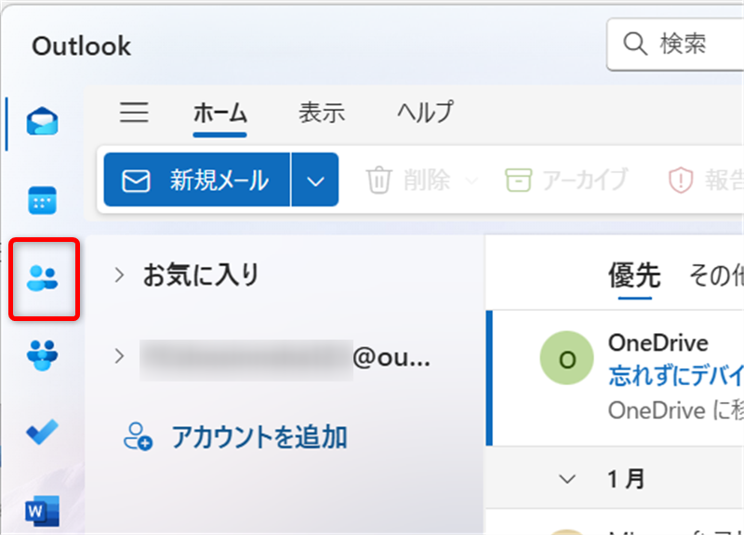Click the OneDrive sender avatar

(x=566, y=357)
